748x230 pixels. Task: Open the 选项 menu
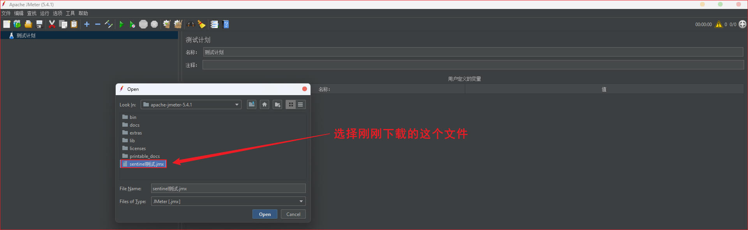click(57, 13)
